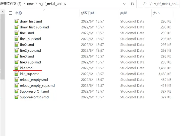Click the SuppressorOff.smd file icon
Screen dimensions: 181x136
[x=16, y=91]
